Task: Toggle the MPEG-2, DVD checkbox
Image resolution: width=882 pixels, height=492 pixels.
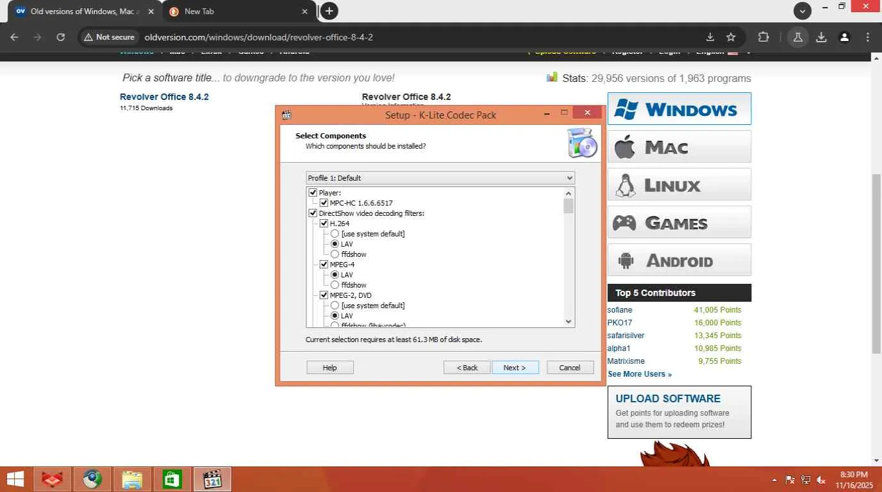Action: [x=324, y=295]
